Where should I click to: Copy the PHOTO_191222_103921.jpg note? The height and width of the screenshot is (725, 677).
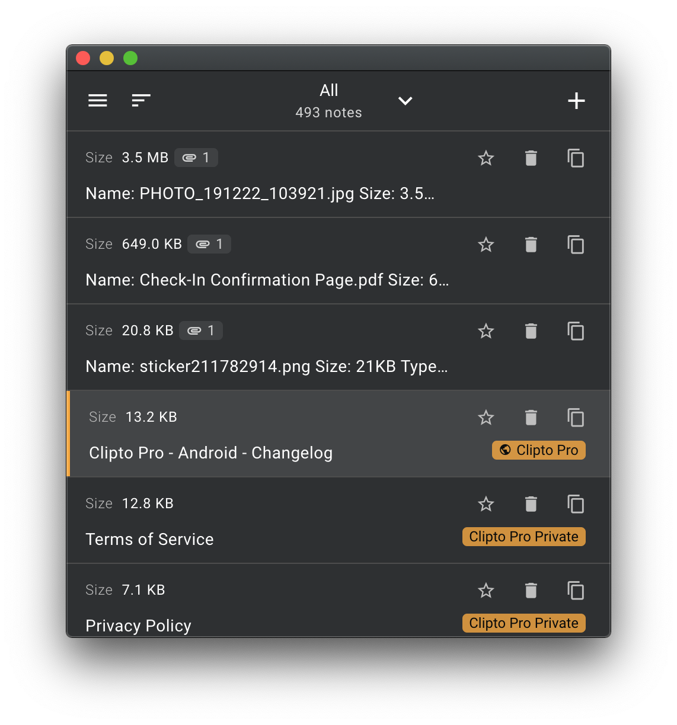pos(576,158)
